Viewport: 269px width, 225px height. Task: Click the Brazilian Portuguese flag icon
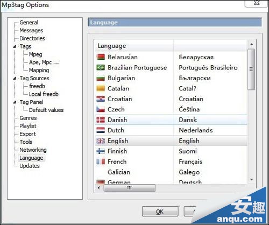(101, 68)
